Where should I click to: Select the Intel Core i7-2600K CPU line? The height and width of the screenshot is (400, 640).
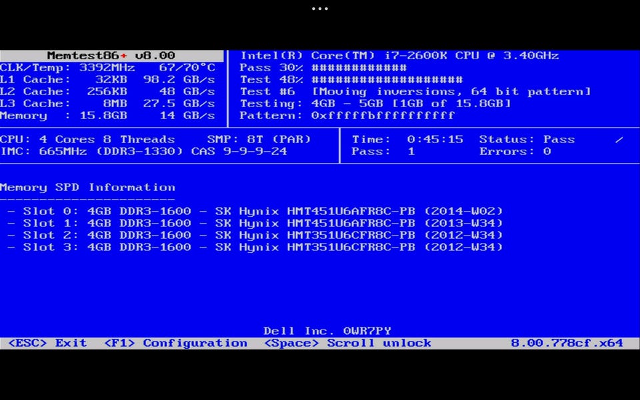[x=399, y=55]
